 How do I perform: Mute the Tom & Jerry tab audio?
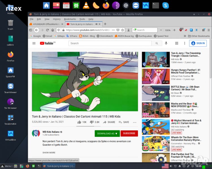(x=97, y=24)
